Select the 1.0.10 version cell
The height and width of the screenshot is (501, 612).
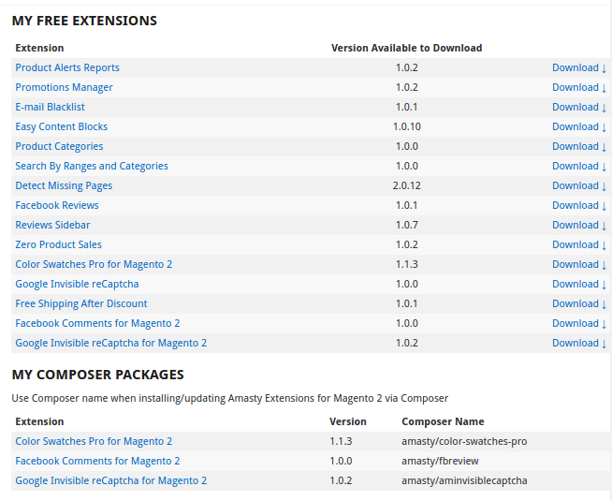(x=407, y=126)
